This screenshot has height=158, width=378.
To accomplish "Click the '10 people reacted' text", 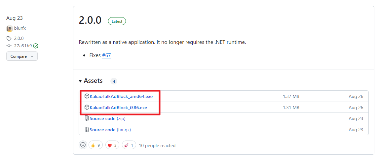I will tap(157, 145).
